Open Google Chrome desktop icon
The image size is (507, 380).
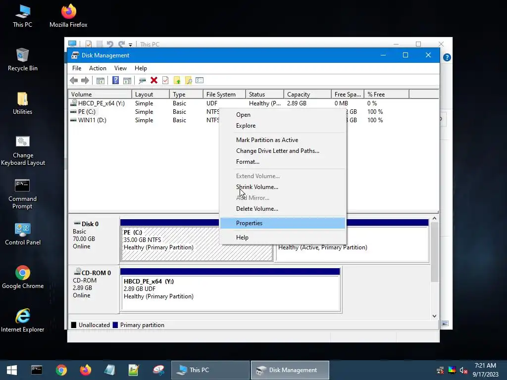(23, 278)
